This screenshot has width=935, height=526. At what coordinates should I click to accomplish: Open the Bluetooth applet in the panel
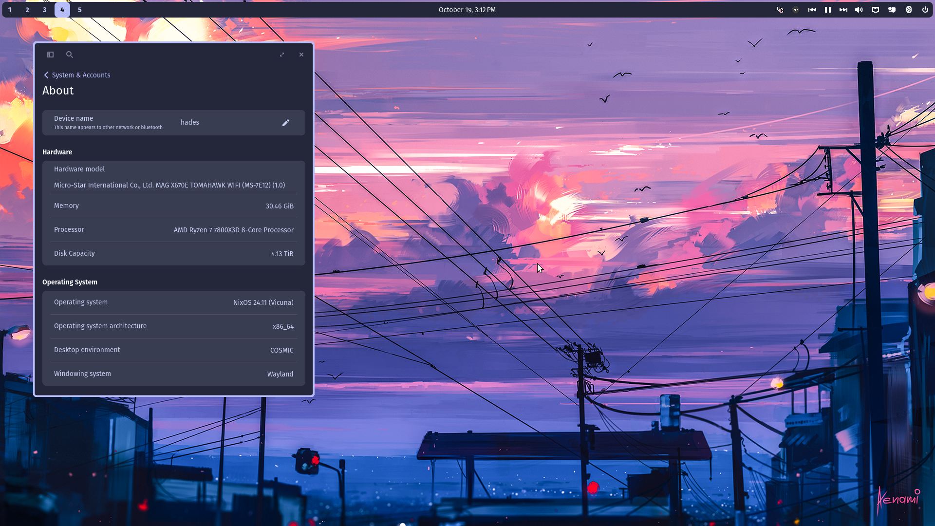[x=909, y=10]
